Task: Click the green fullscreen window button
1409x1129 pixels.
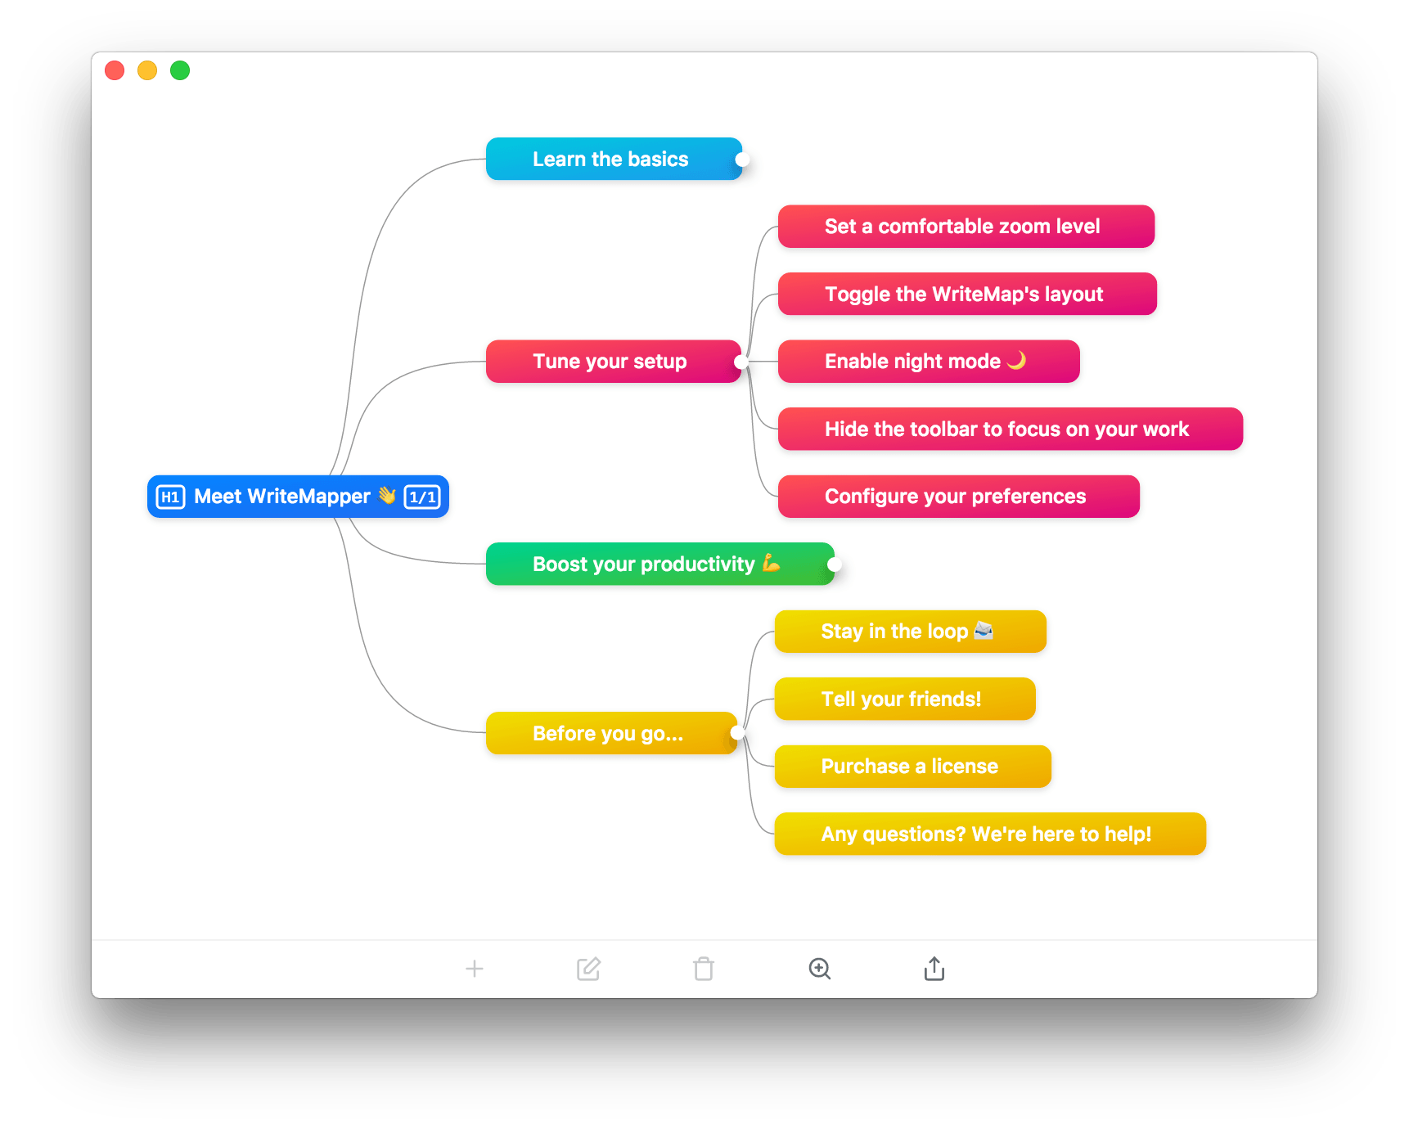Action: 180,71
